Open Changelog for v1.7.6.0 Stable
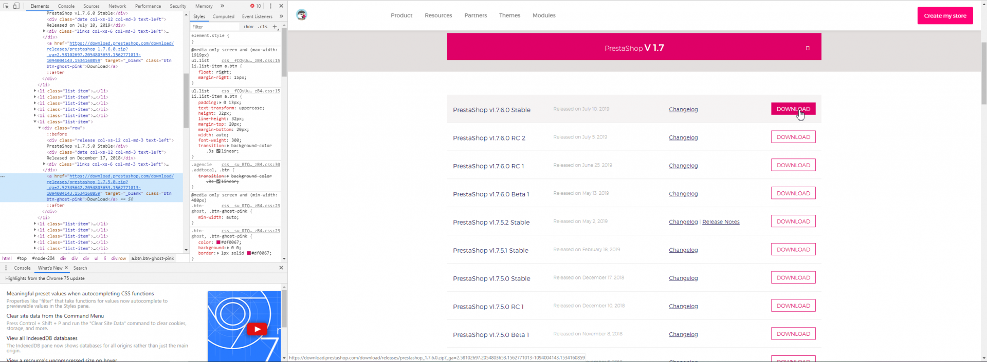The width and height of the screenshot is (987, 362). click(x=683, y=109)
